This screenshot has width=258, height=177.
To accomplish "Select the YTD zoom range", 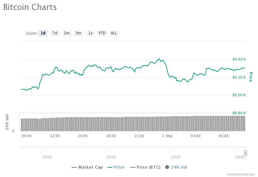I will tap(102, 33).
